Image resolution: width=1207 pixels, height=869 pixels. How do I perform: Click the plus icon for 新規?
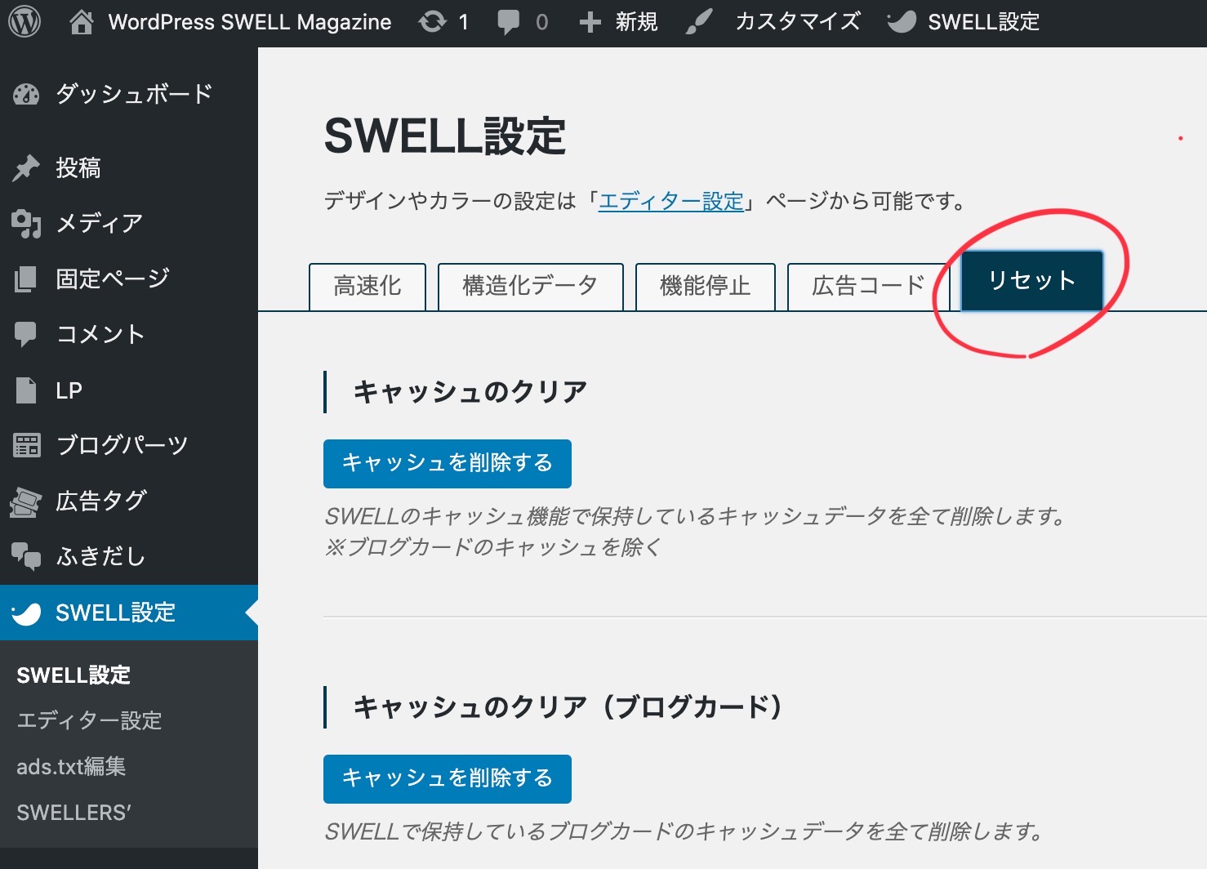click(590, 22)
